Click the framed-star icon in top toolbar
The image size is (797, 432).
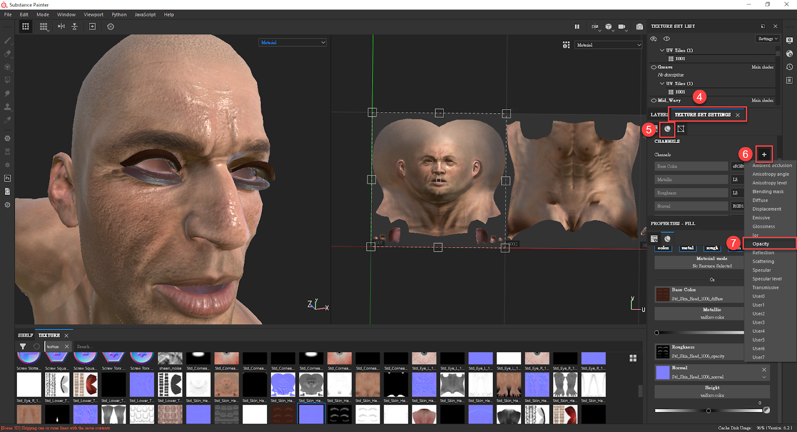pos(92,26)
